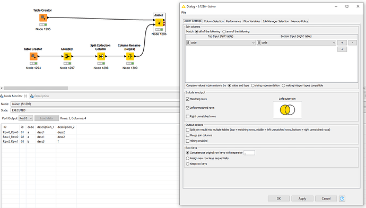Click the Left outer join Venn diagram
Screen dimensions: 366x208
(287, 110)
